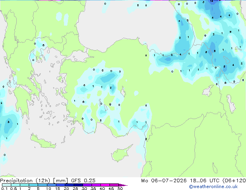Click the weatheronline.co.uk copyright link
The width and height of the screenshot is (246, 190).
tap(213, 187)
